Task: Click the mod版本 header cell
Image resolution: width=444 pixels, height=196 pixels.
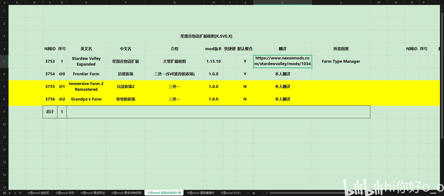Action: coord(213,49)
